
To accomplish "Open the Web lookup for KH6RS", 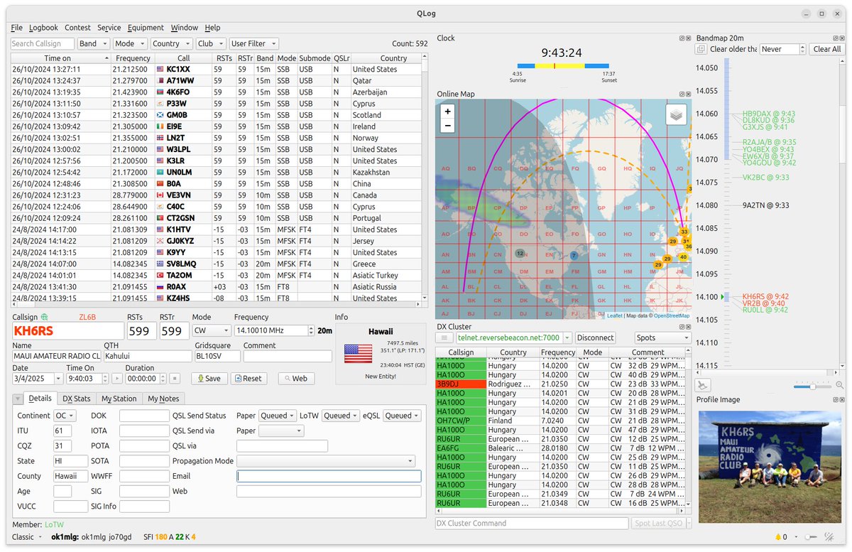I will 296,378.
